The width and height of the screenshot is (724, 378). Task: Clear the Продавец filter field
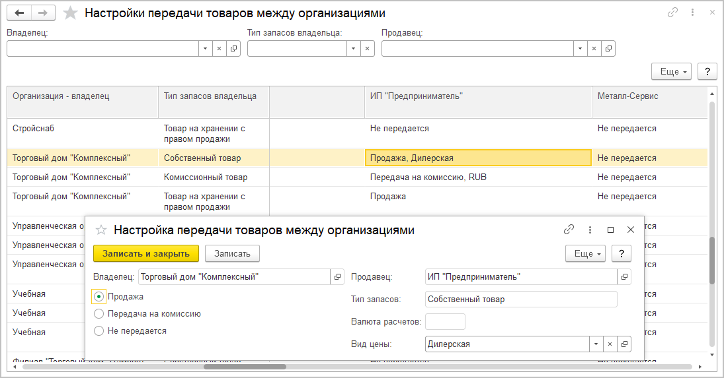(x=594, y=49)
